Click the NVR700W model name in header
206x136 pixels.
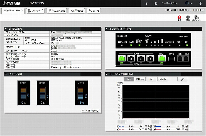(x=37, y=3)
